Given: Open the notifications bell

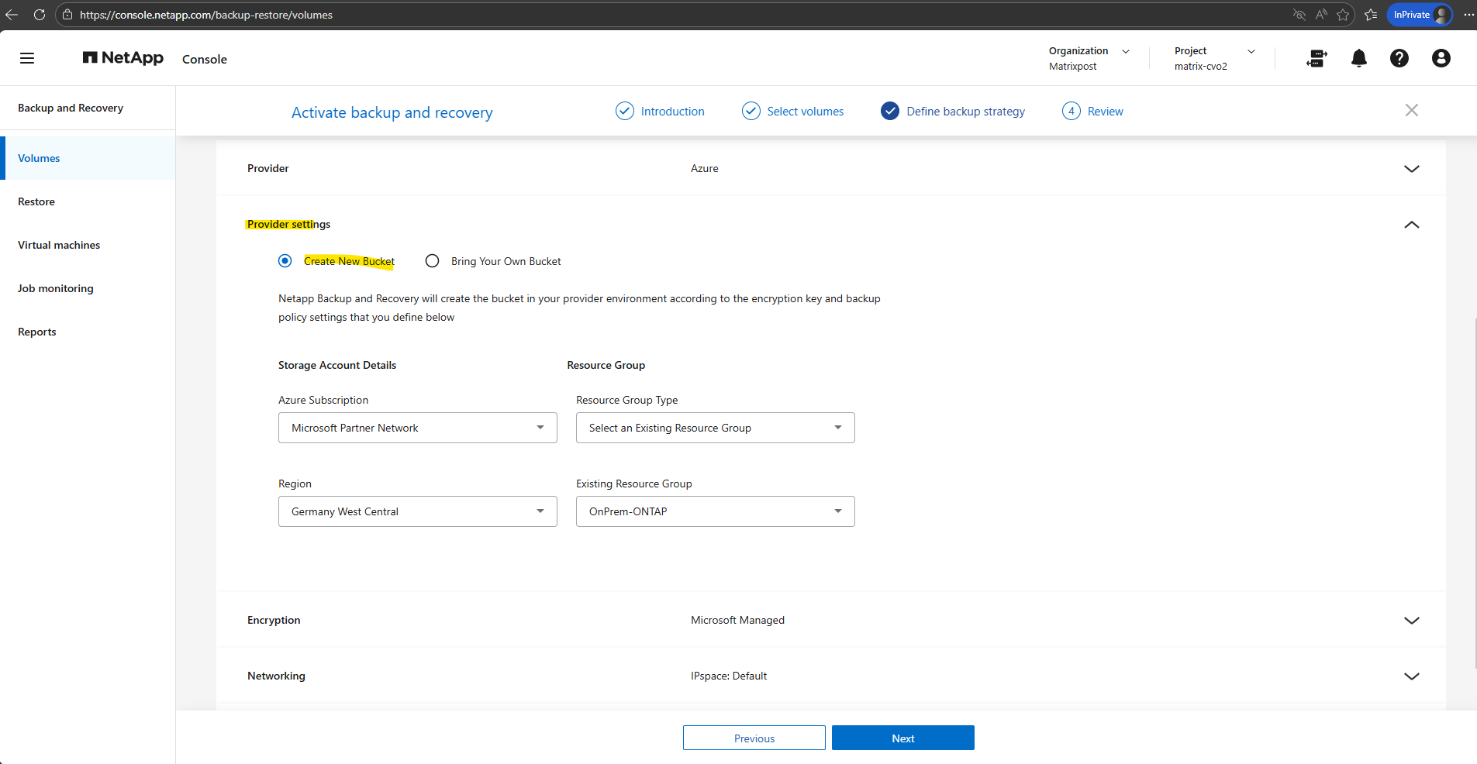Looking at the screenshot, I should [1358, 58].
